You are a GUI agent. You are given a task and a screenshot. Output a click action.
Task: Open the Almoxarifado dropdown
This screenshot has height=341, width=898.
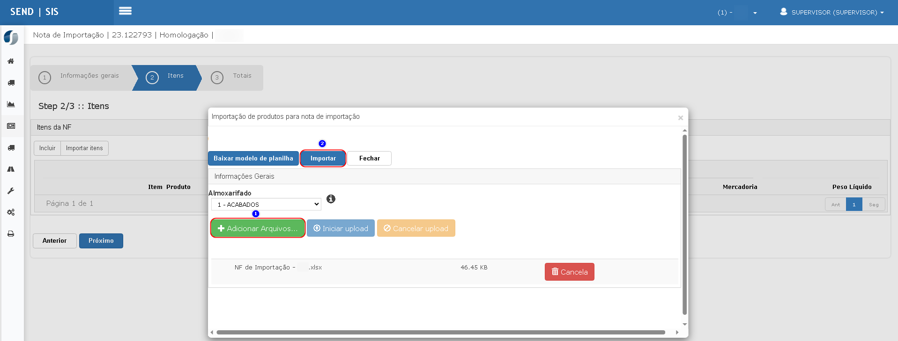266,204
